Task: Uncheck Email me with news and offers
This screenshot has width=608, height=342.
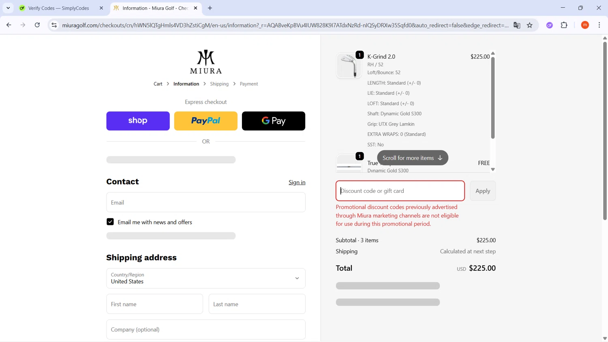Action: 110,222
